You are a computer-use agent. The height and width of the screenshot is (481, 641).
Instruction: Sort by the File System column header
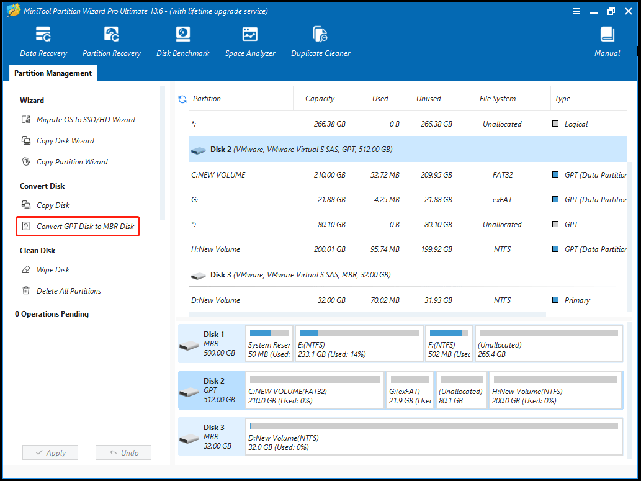coord(502,99)
